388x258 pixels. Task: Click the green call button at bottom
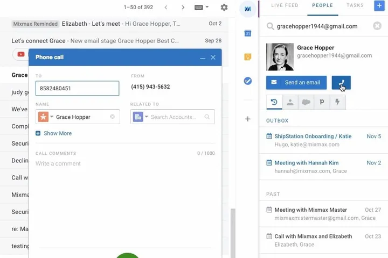pyautogui.click(x=127, y=255)
